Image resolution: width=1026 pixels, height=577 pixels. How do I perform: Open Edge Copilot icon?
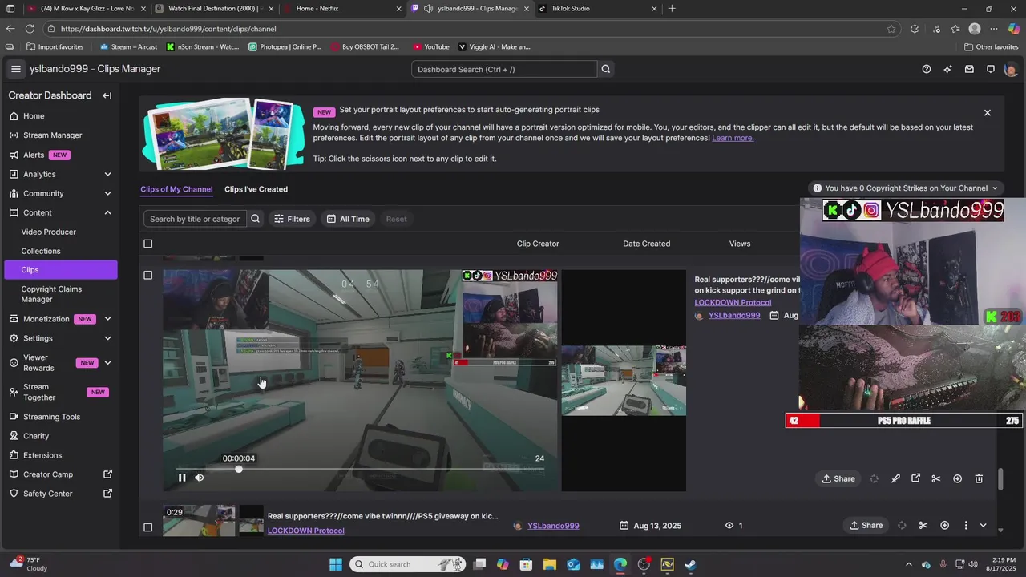(1014, 29)
